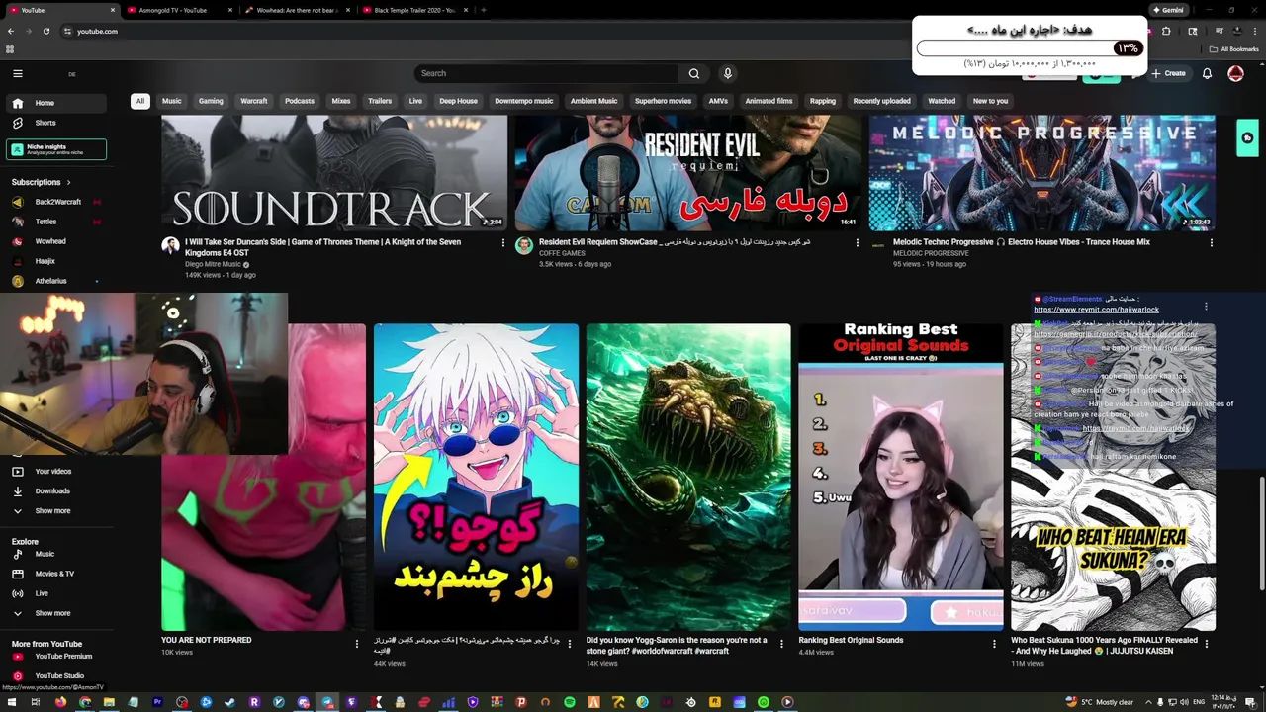Open more options for YOU ARE NOT PREPARED short
Screen dimensions: 1266x712
[357, 644]
